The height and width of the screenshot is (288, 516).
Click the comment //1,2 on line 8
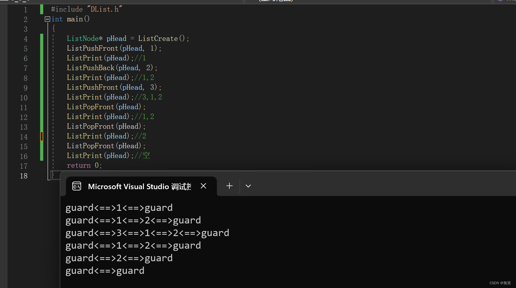(x=144, y=78)
